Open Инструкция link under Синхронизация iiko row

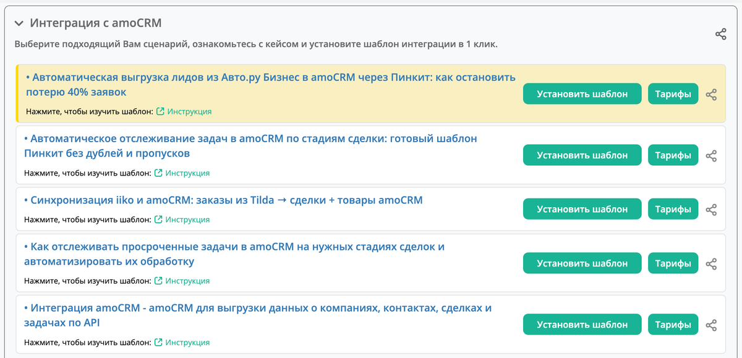click(182, 219)
